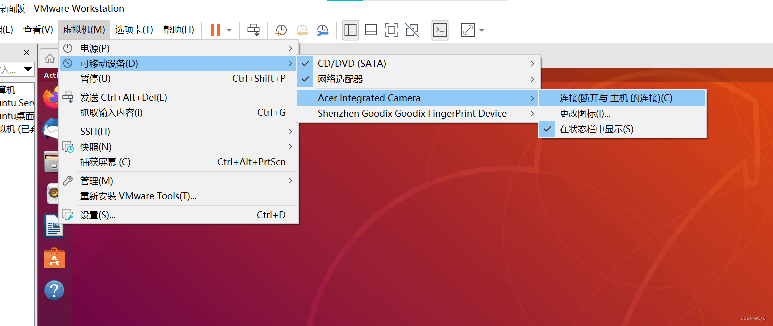This screenshot has height=326, width=773.
Task: Open the 帮助(H) menu
Action: [178, 30]
